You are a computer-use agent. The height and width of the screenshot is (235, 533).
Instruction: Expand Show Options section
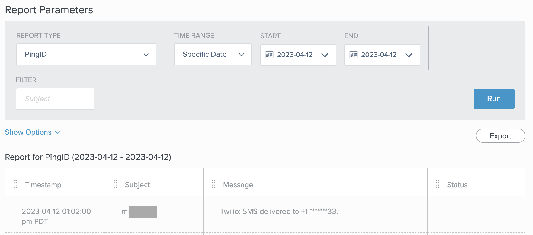(x=32, y=132)
